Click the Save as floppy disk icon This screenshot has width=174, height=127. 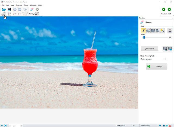9,10
